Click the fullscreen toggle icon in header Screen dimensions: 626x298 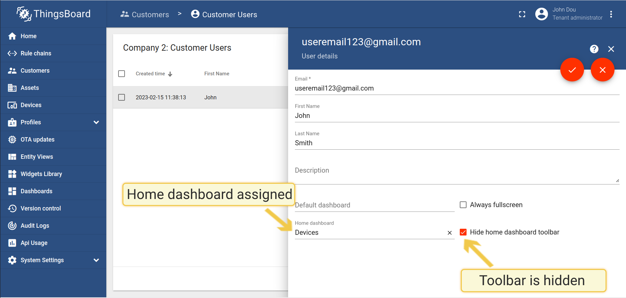522,14
